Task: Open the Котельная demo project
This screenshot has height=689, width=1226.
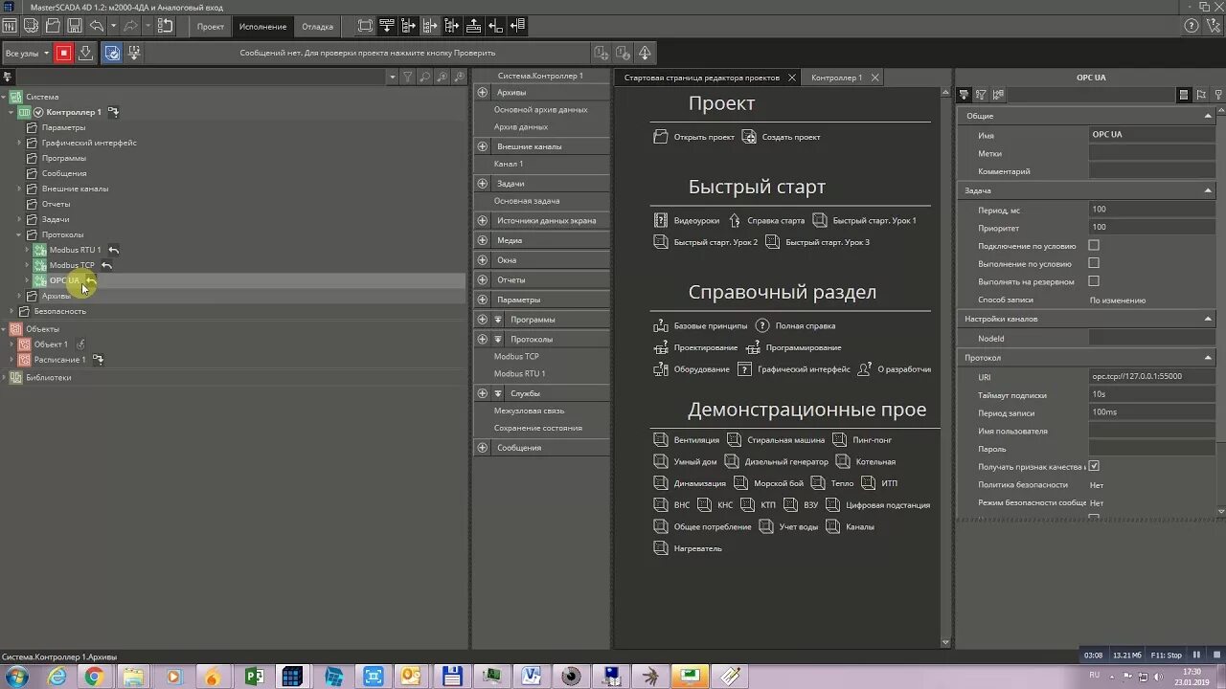Action: (875, 462)
